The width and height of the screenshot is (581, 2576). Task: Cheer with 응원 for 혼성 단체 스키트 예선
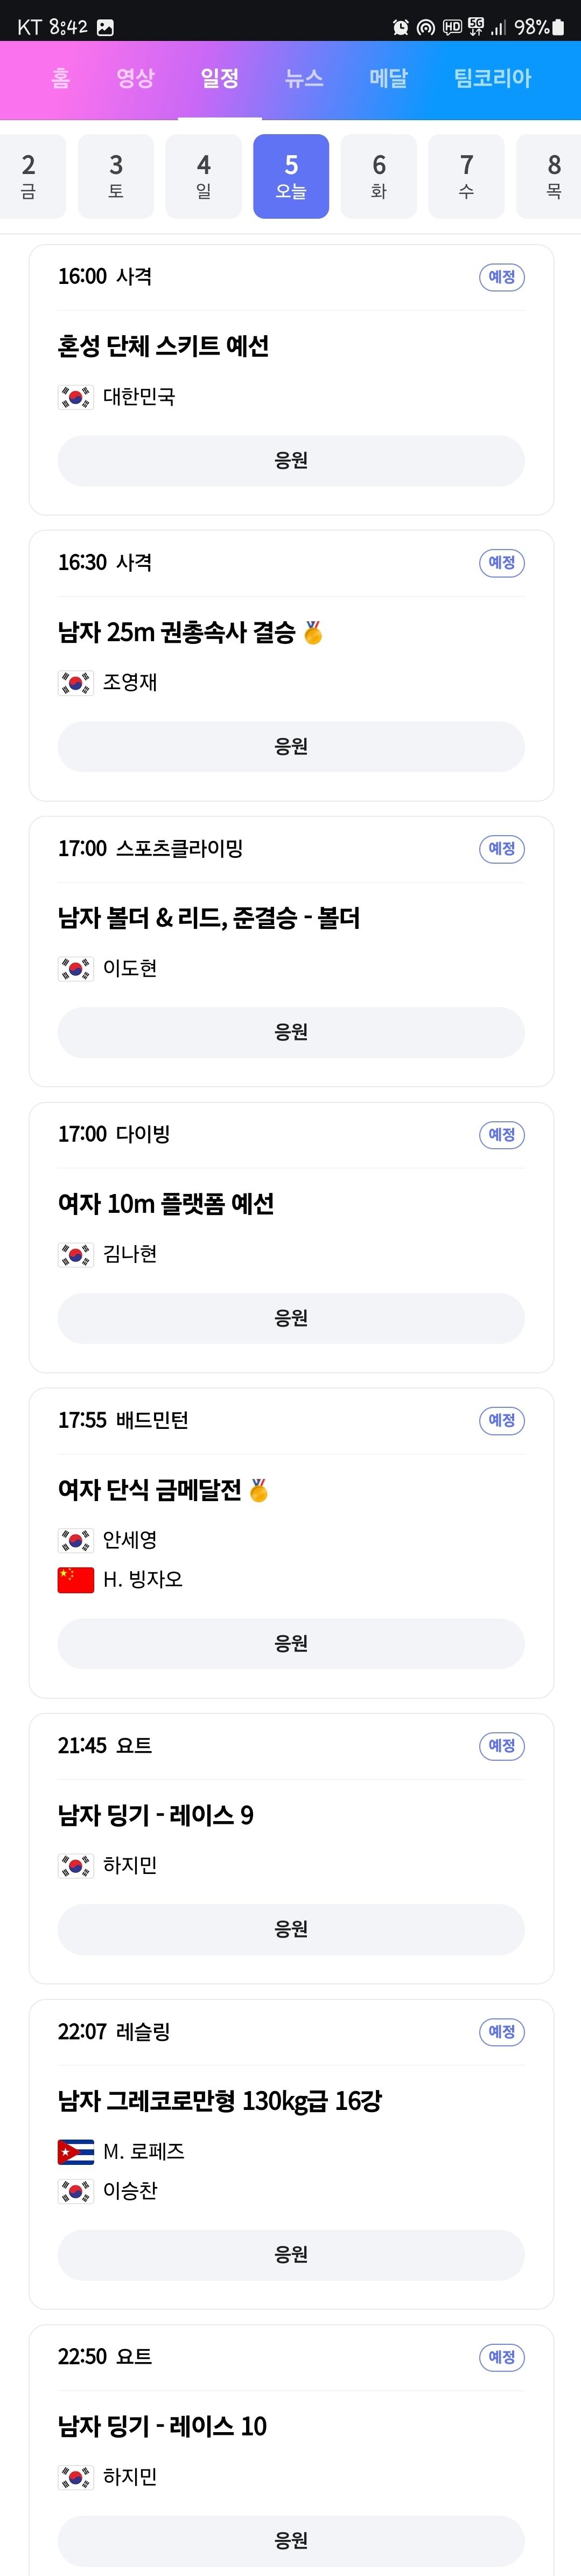[291, 460]
